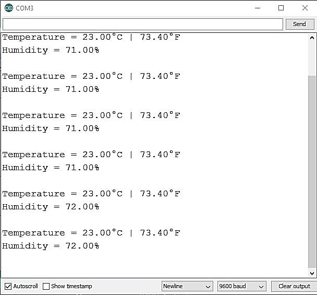Minimize the COM3 serial monitor window

(258, 8)
